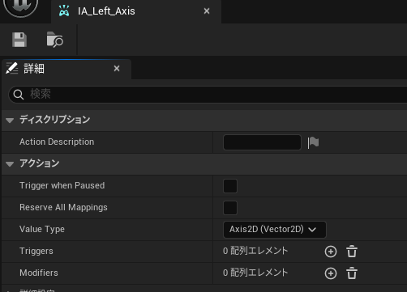Open localization flag for Action Description
Viewport: 407px width, 292px height.
point(313,142)
